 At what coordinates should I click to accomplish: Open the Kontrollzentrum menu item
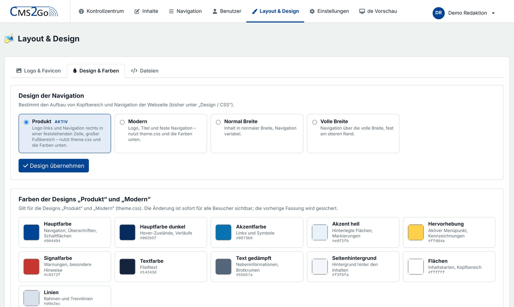[x=102, y=11]
